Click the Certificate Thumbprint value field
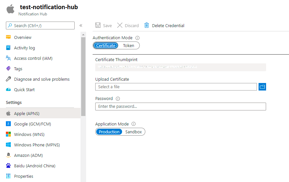 [181, 67]
